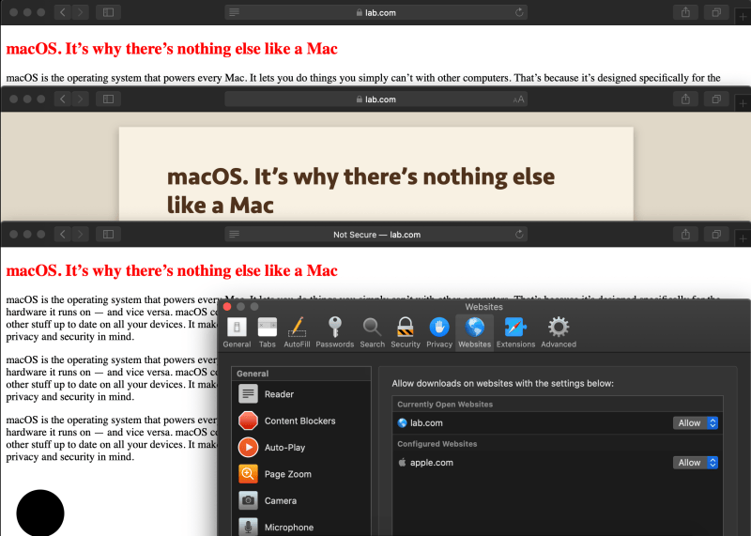Show tab overview in the top Safari window
The width and height of the screenshot is (751, 536).
(x=716, y=12)
